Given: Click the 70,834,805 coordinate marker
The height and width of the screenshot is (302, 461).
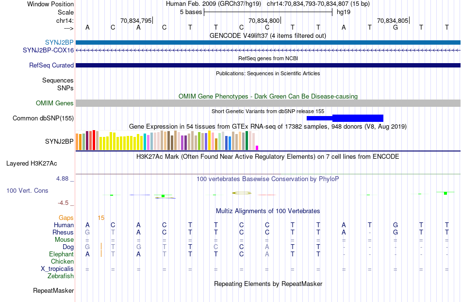Looking at the screenshot, I should click(x=393, y=20).
